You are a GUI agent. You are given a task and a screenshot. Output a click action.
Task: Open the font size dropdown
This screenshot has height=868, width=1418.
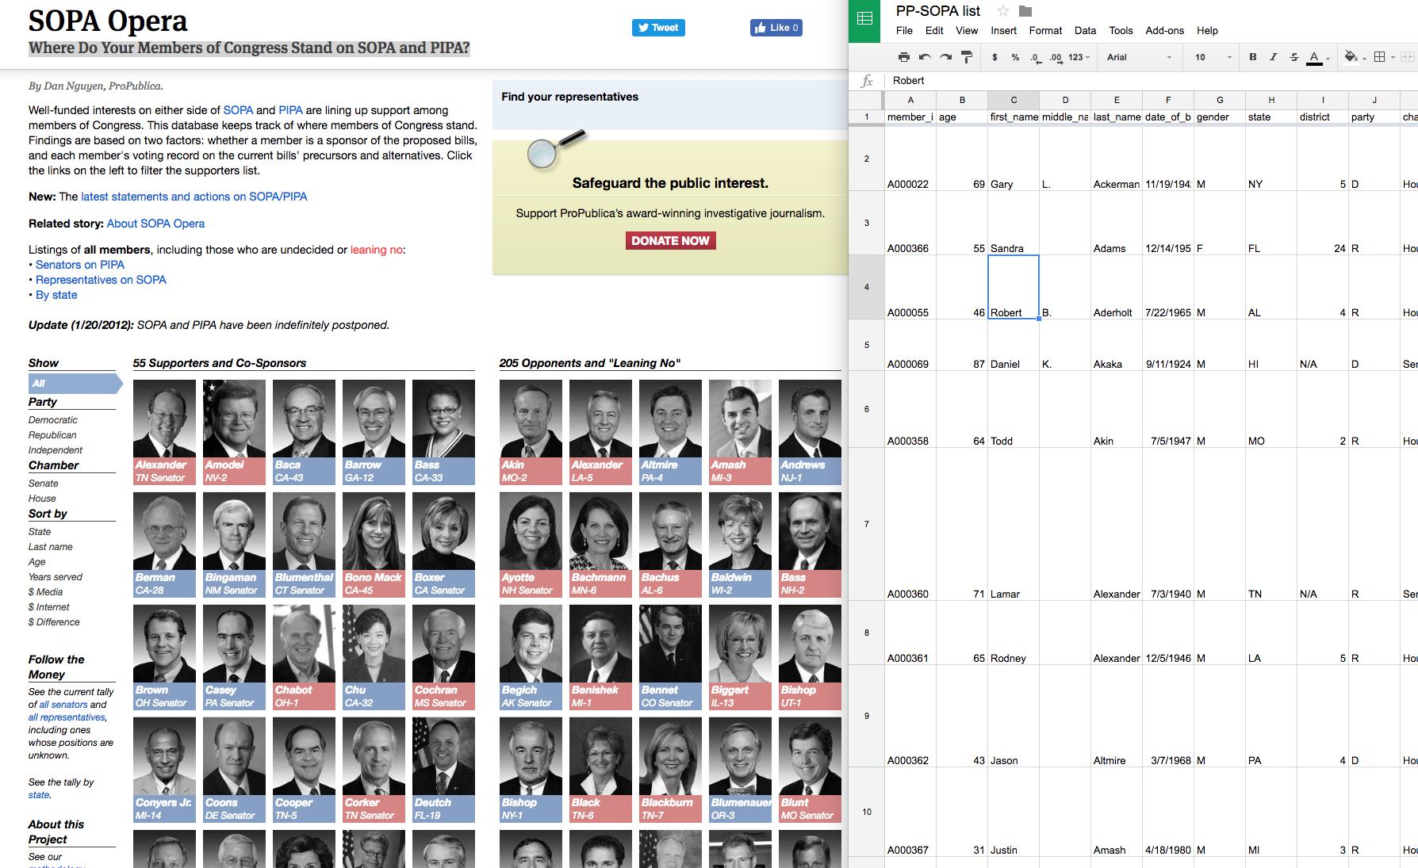(x=1213, y=57)
